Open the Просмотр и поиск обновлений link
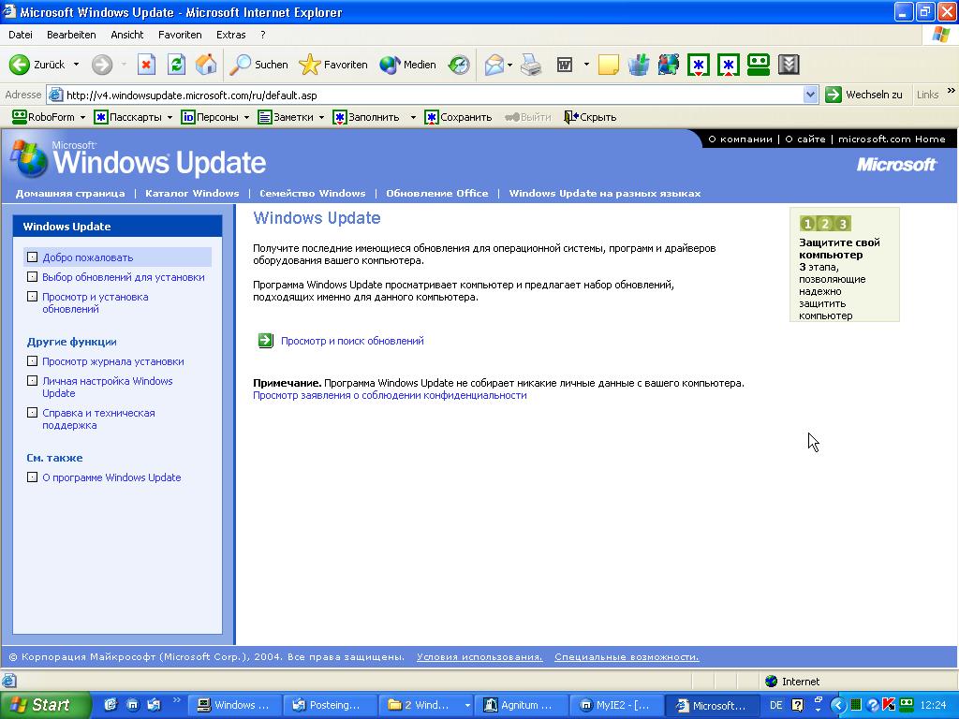Screen dimensions: 959x719 [x=352, y=341]
